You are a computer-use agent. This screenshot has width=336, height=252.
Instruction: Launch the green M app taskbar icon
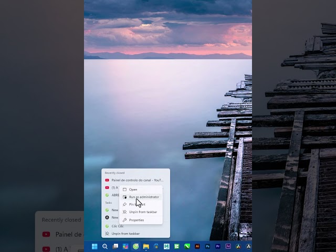(166, 246)
